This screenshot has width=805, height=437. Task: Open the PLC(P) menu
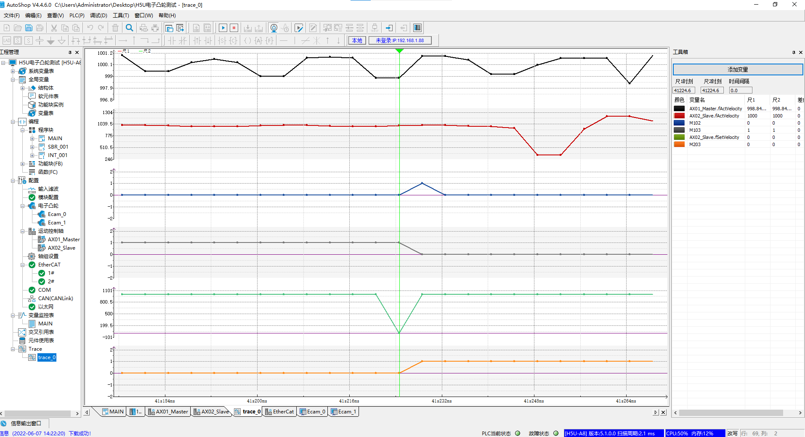pyautogui.click(x=77, y=16)
